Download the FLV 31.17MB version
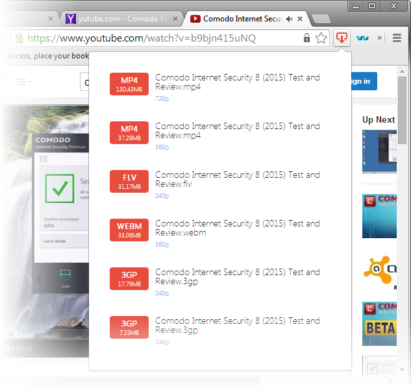This screenshot has width=411, height=390. 129,182
